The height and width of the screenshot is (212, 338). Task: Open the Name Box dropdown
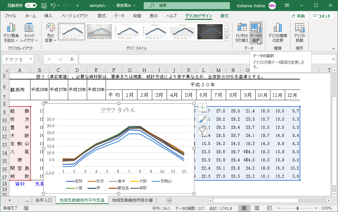click(x=30, y=59)
